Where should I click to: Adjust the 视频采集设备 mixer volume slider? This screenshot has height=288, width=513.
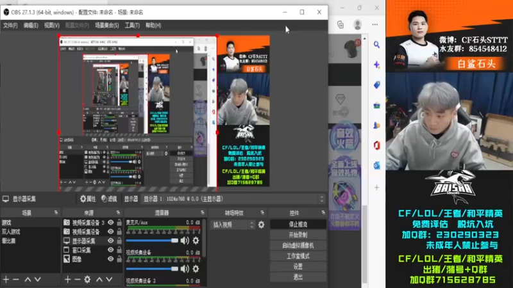[x=152, y=269]
